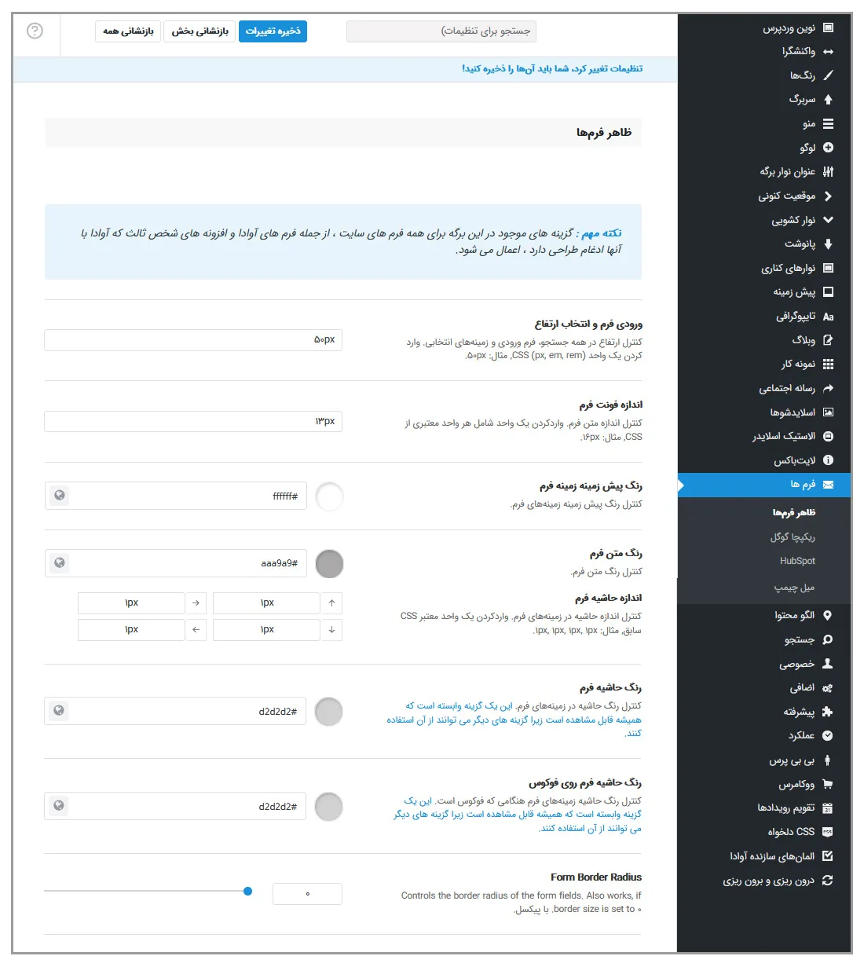Click the بازنشانی همه reset all button
The width and height of the screenshot is (864, 967).
[128, 31]
